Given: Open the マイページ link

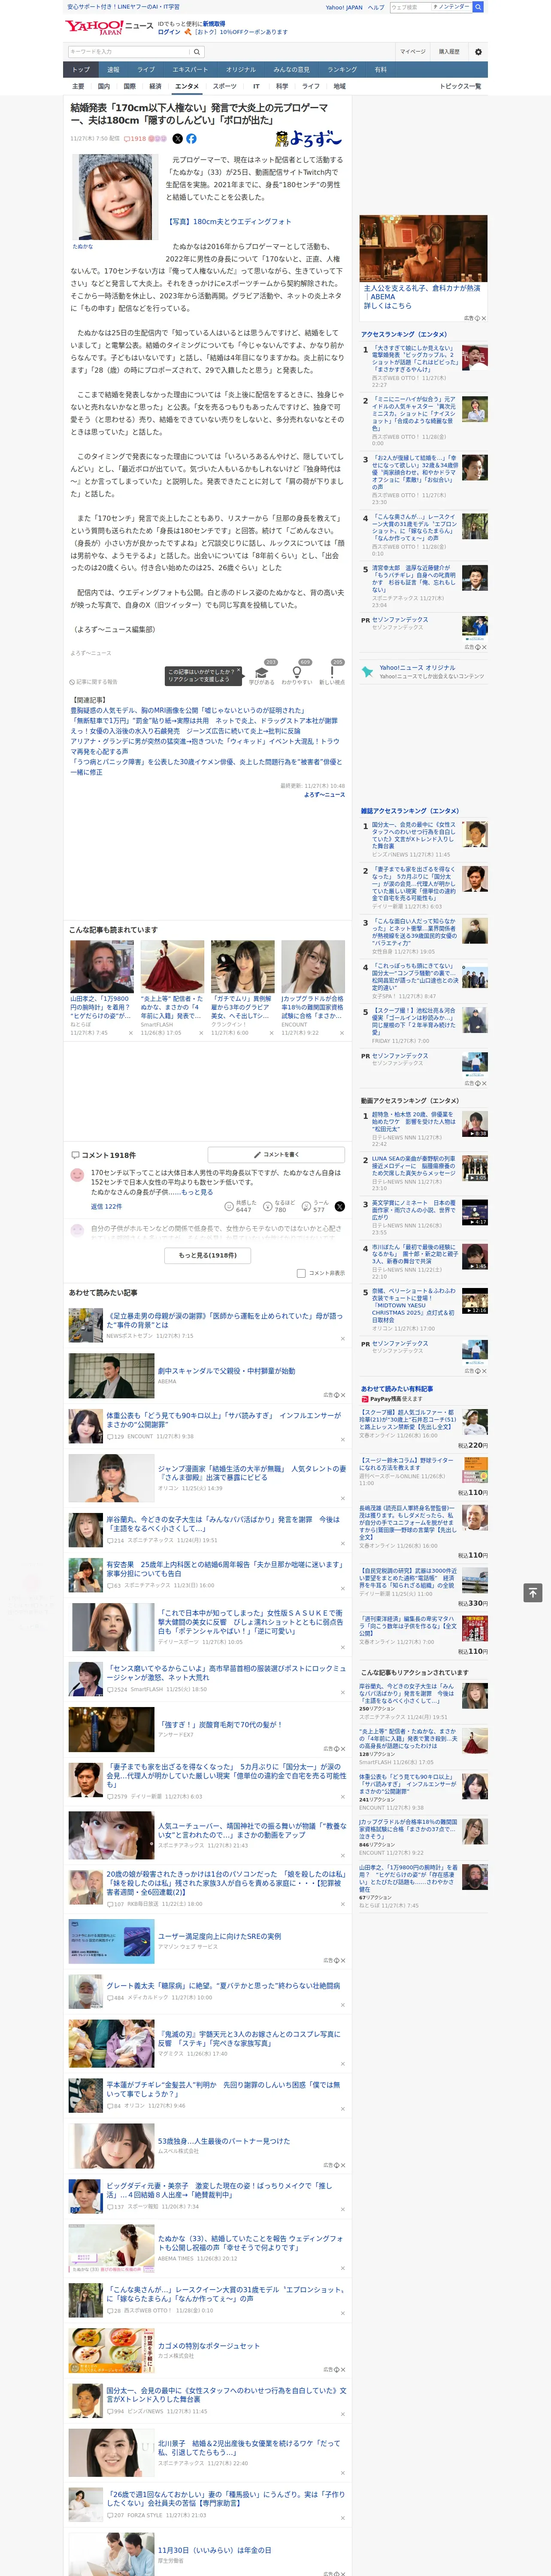Looking at the screenshot, I should (413, 51).
